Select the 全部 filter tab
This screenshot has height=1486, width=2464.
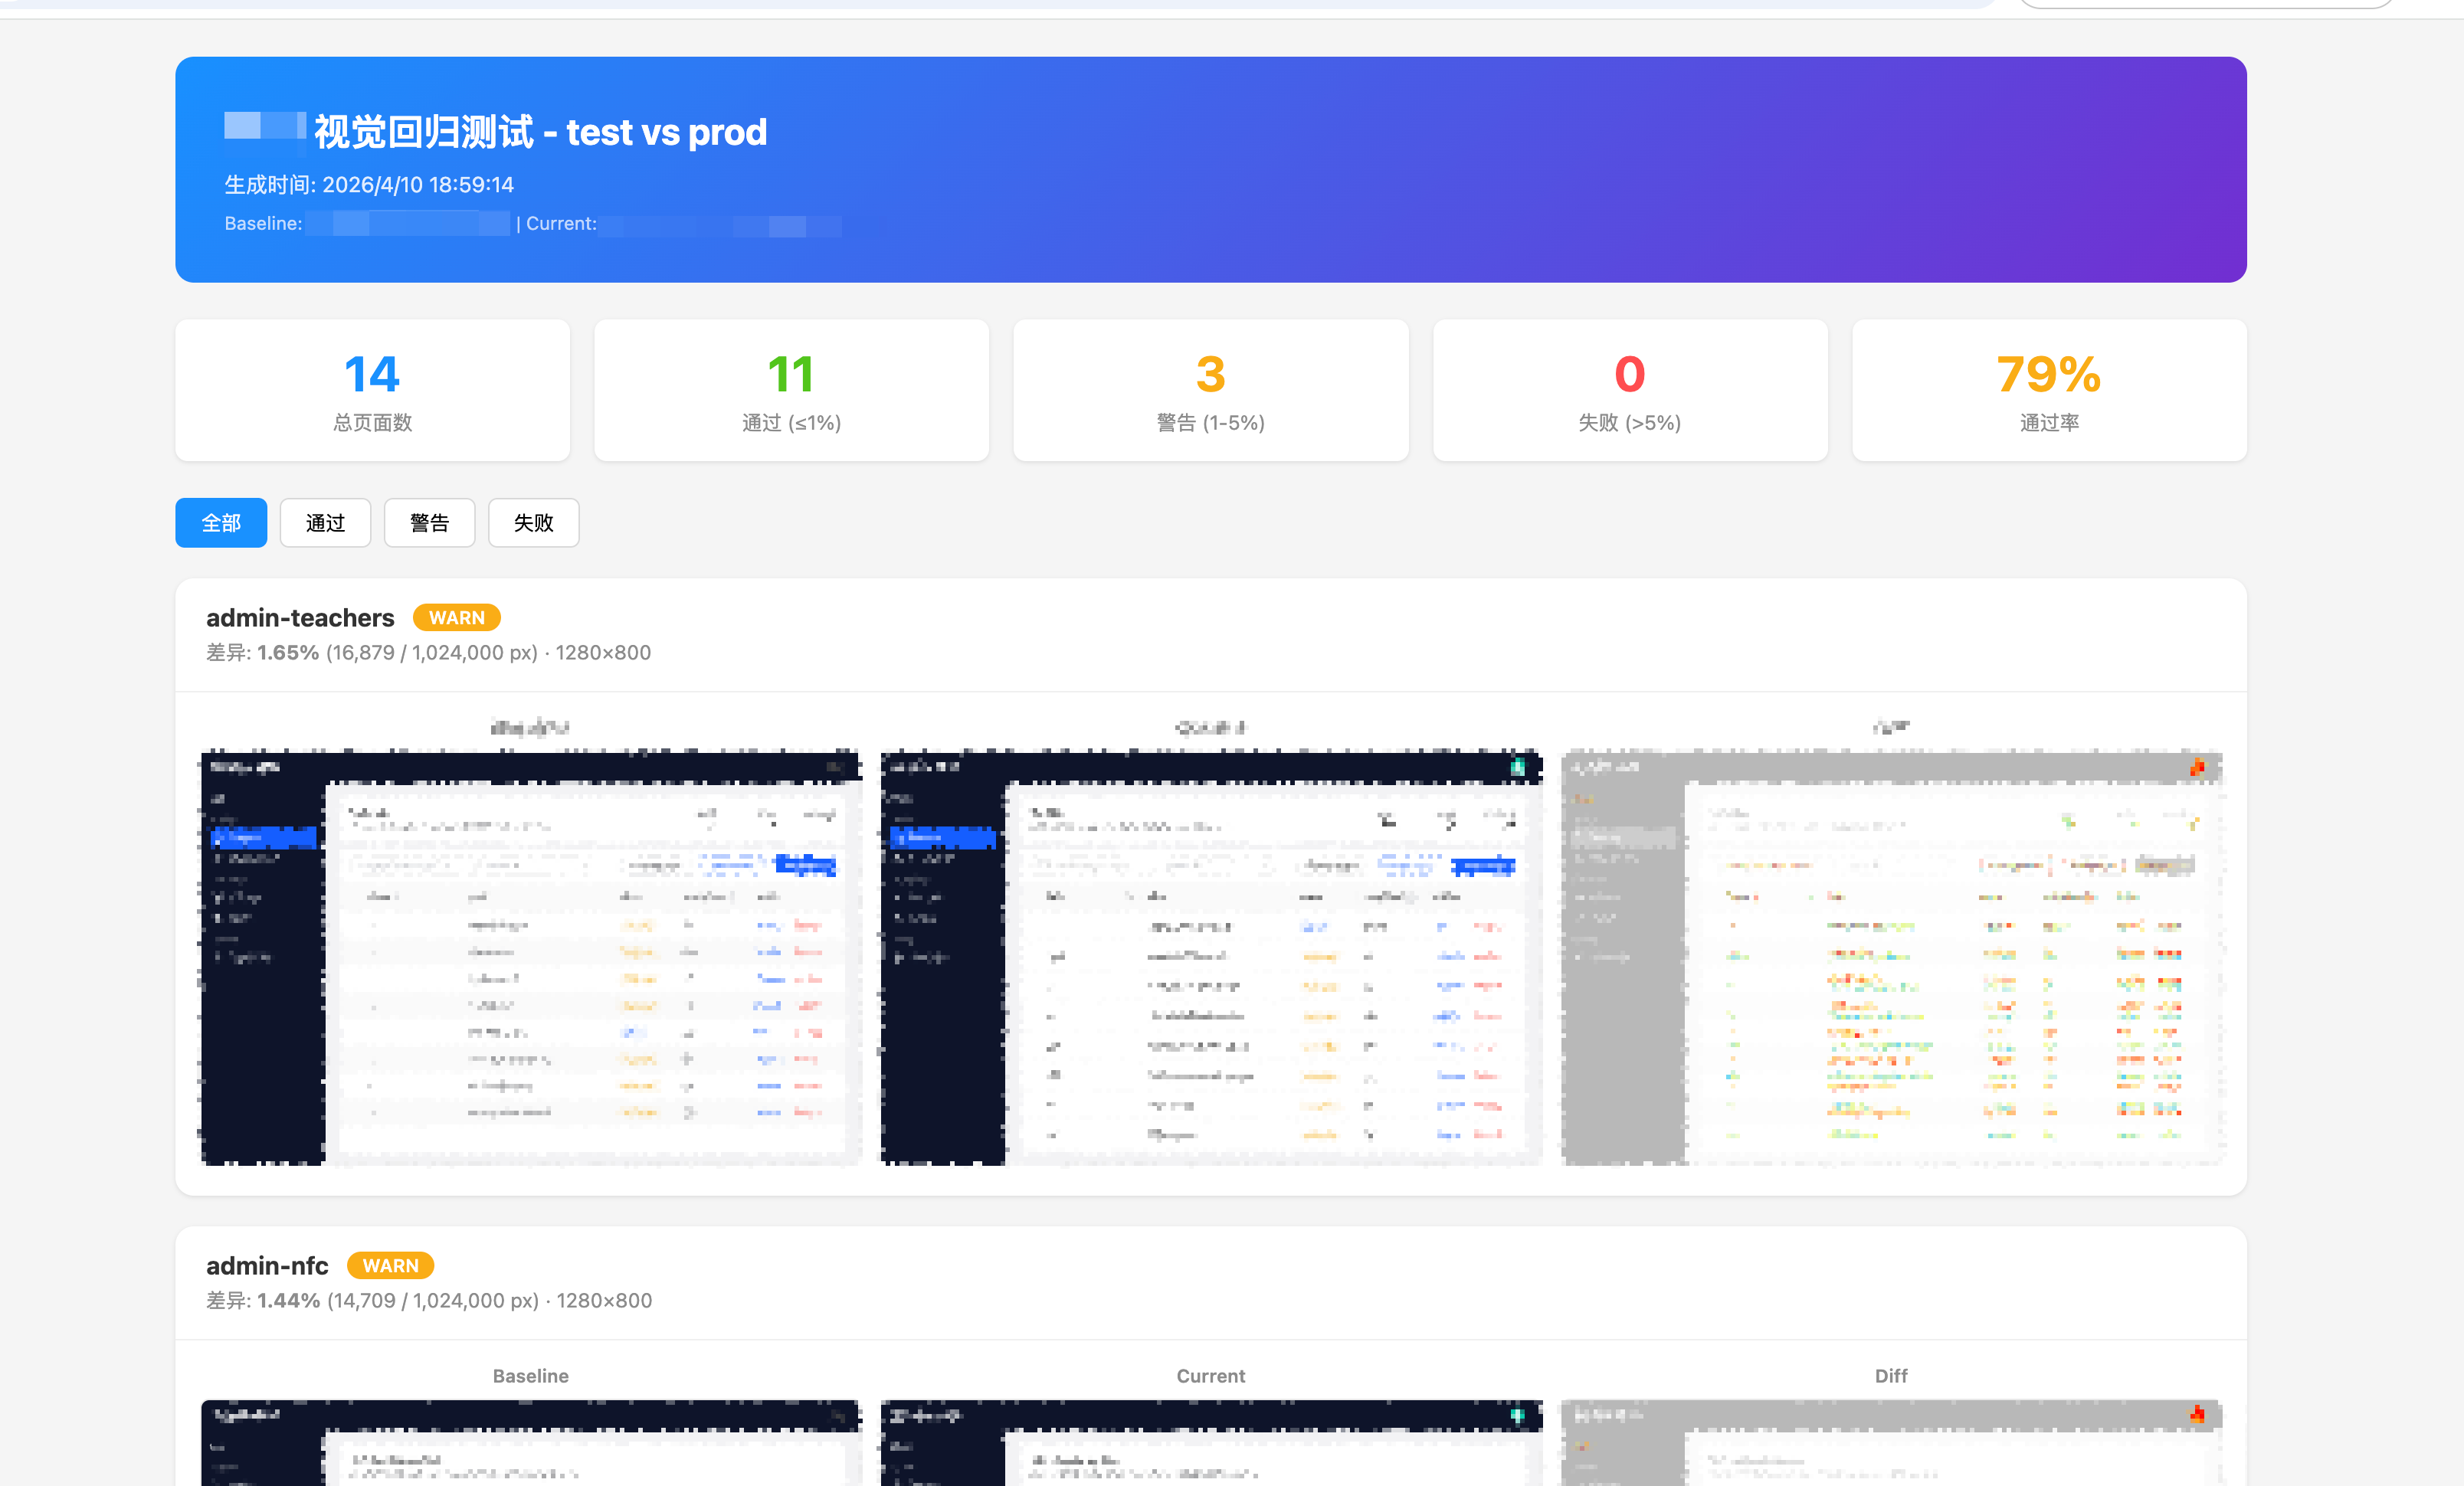click(x=221, y=523)
